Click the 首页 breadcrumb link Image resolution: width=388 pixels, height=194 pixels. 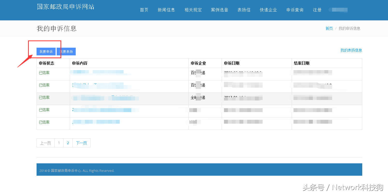pyautogui.click(x=329, y=28)
